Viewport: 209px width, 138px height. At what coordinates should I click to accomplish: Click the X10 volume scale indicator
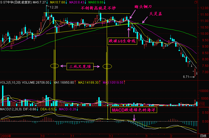click(201, 104)
